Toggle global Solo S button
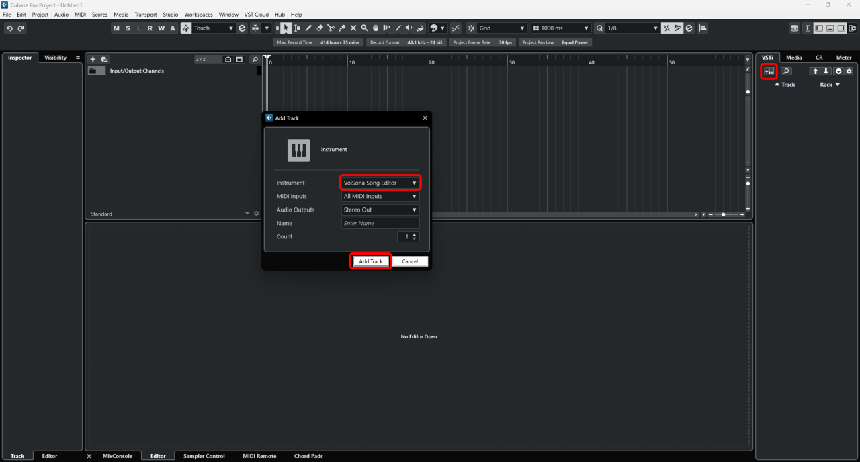The width and height of the screenshot is (860, 462). 128,28
